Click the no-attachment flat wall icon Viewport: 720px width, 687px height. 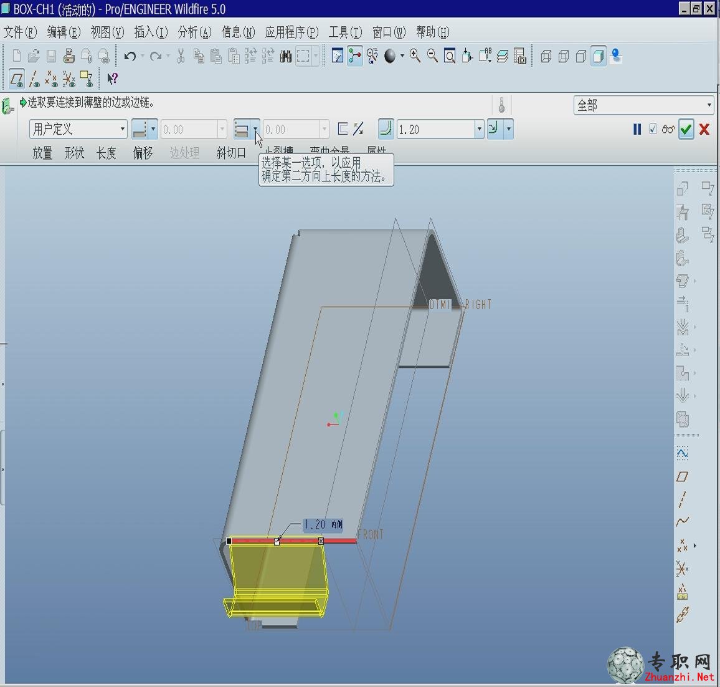pyautogui.click(x=343, y=129)
